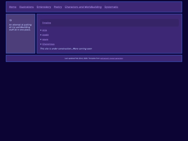Open the Timeline link
The height and width of the screenshot is (141, 188).
pyautogui.click(x=47, y=23)
